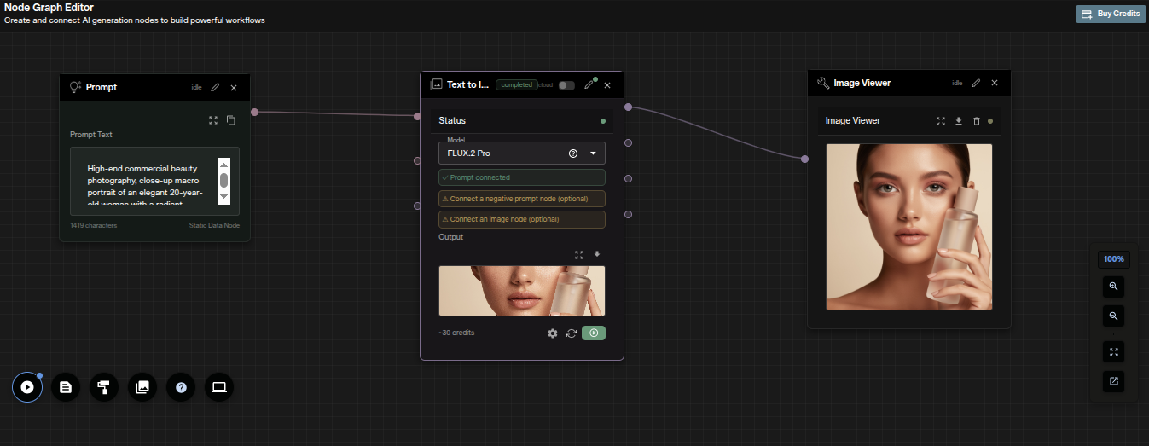Click the Image Viewer input connector

pyautogui.click(x=804, y=159)
